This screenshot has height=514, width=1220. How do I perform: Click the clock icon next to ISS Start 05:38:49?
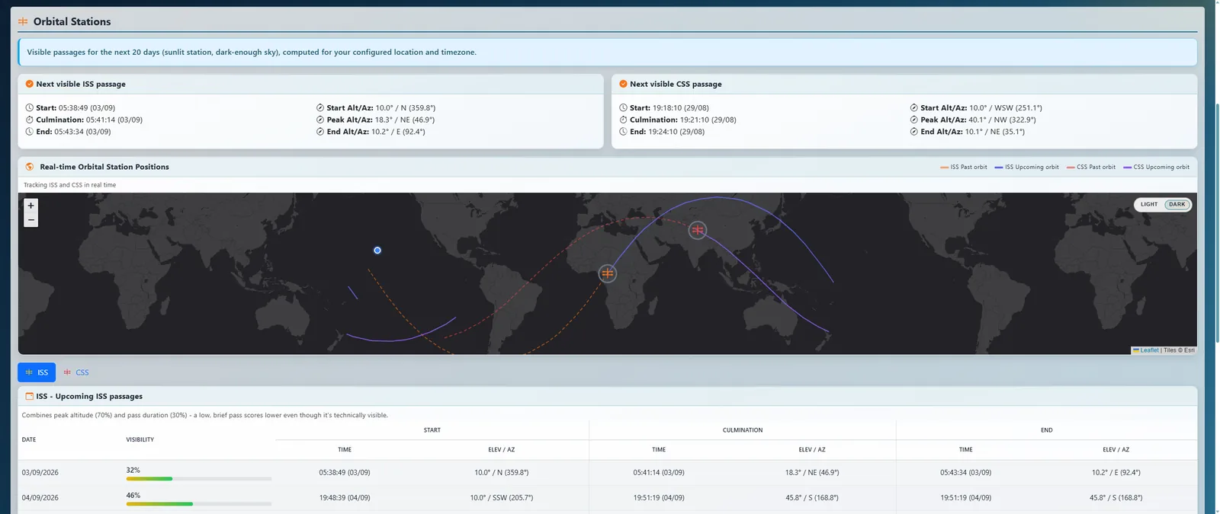[29, 108]
